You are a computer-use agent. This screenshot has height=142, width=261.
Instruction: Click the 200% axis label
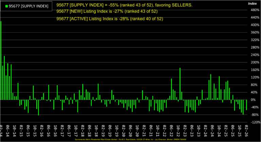tap(255, 62)
